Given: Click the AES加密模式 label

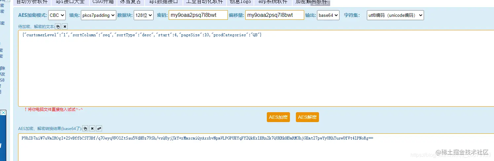Looking at the screenshot, I should (x=32, y=16).
